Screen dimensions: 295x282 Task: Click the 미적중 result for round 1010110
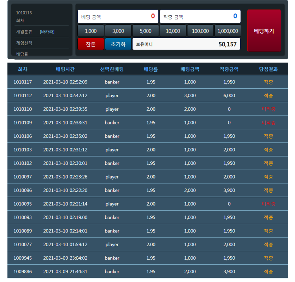269,109
